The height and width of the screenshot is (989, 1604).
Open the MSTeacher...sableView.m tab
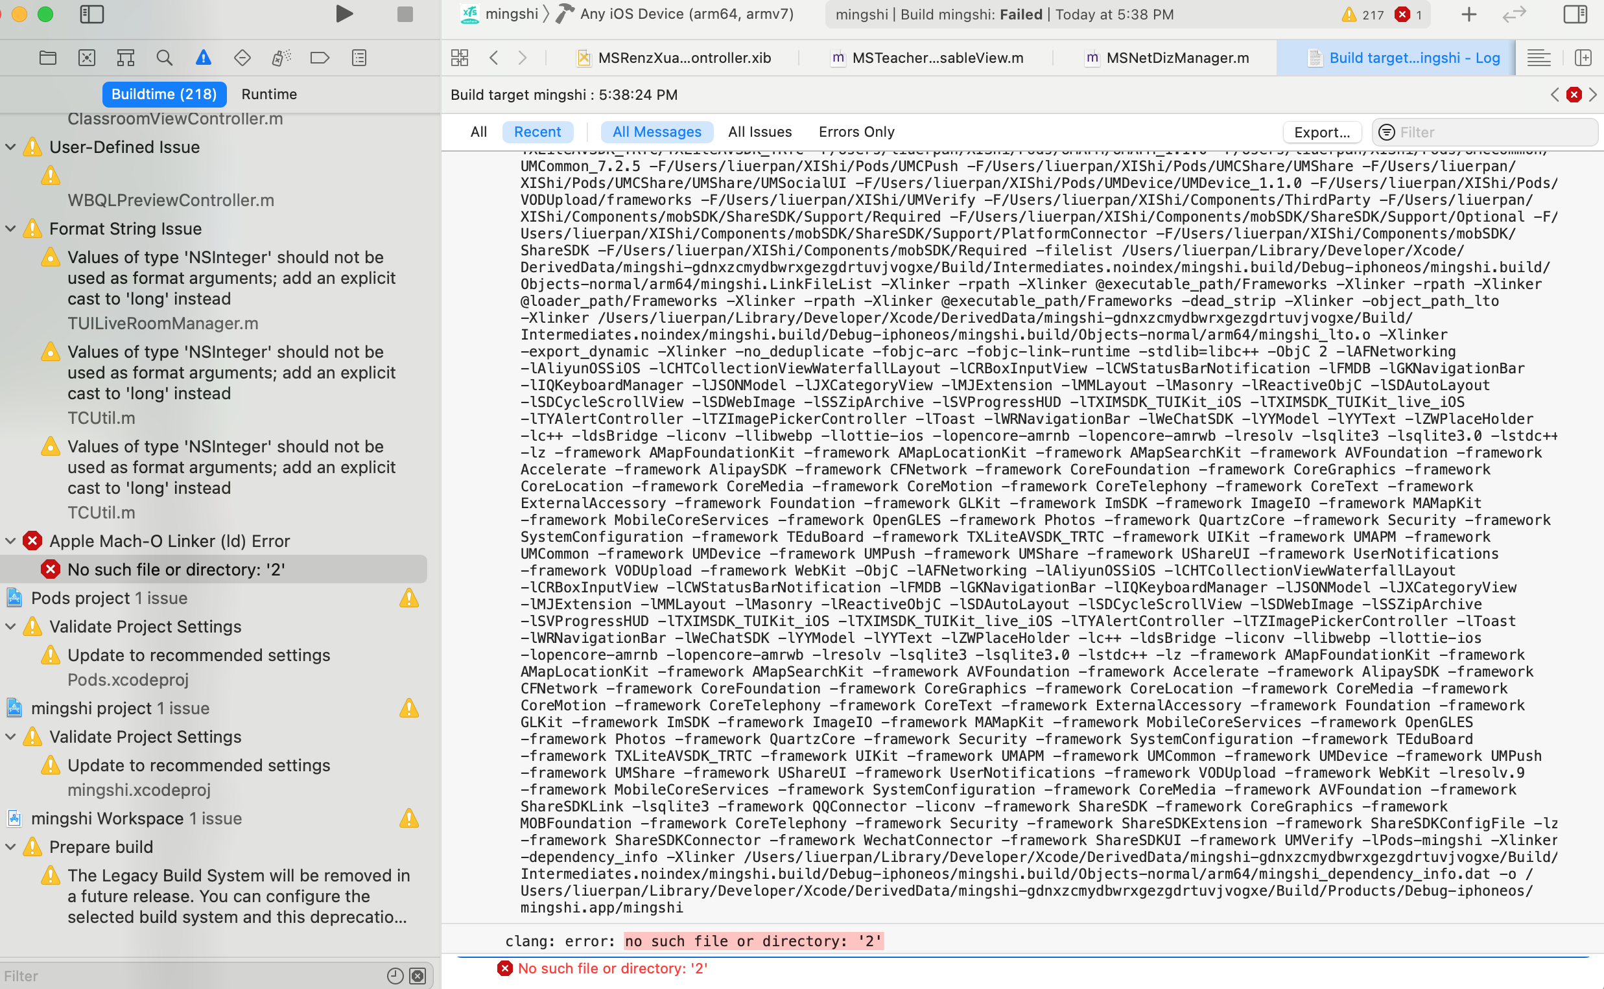point(927,58)
